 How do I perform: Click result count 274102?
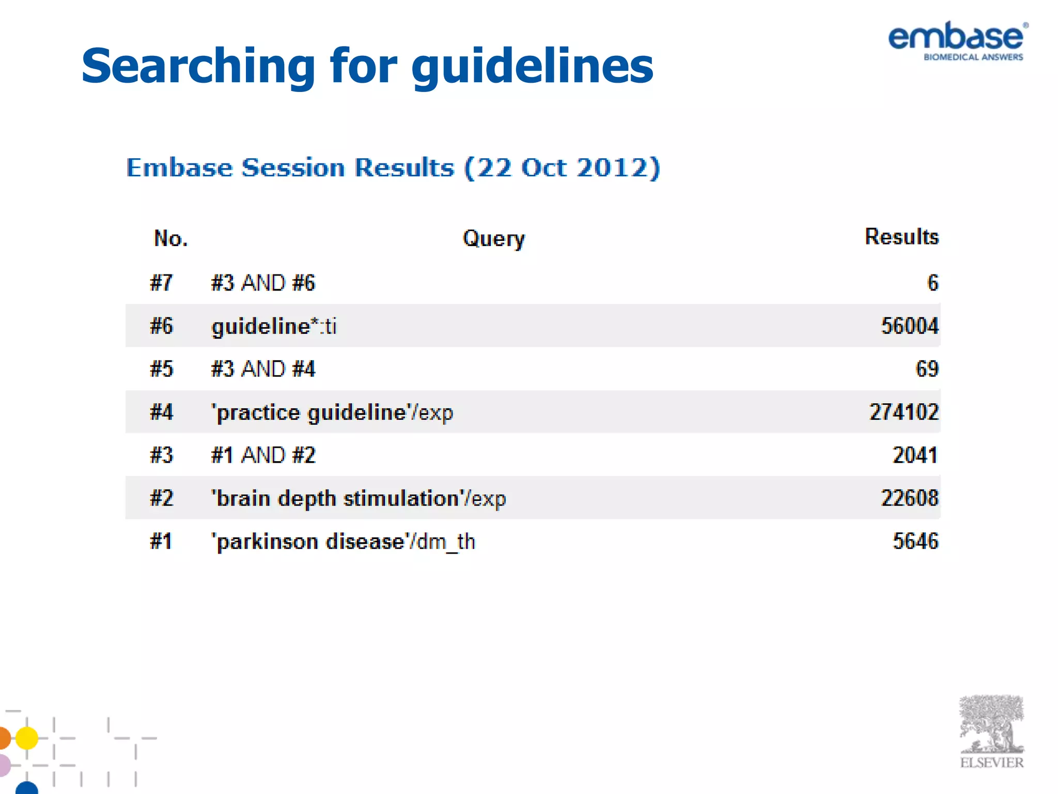pyautogui.click(x=904, y=412)
